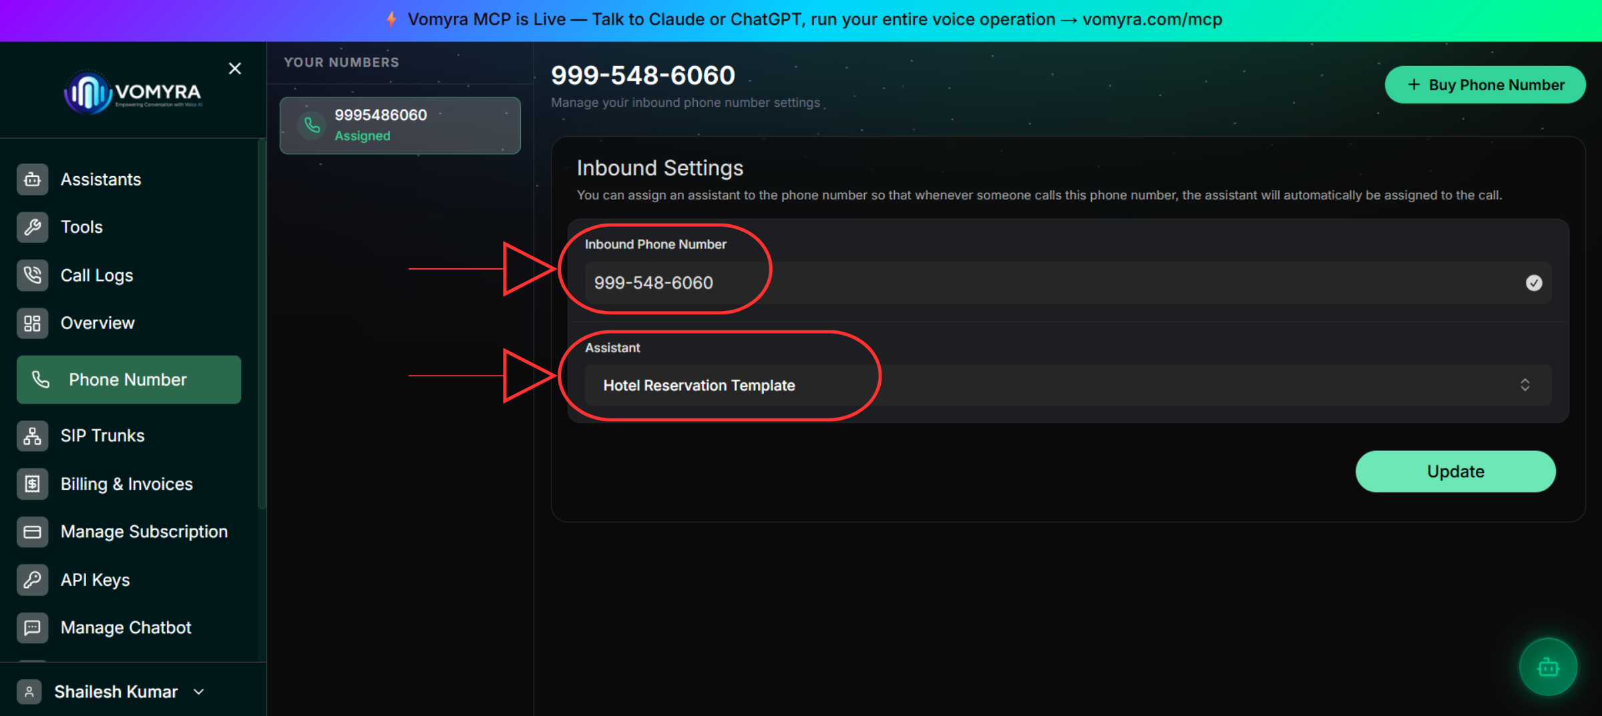Open Manage Chatbot page

coord(129,628)
